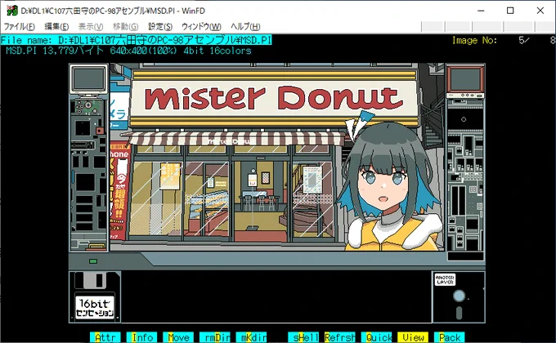
Task: Click the View function key button
Action: (x=413, y=337)
